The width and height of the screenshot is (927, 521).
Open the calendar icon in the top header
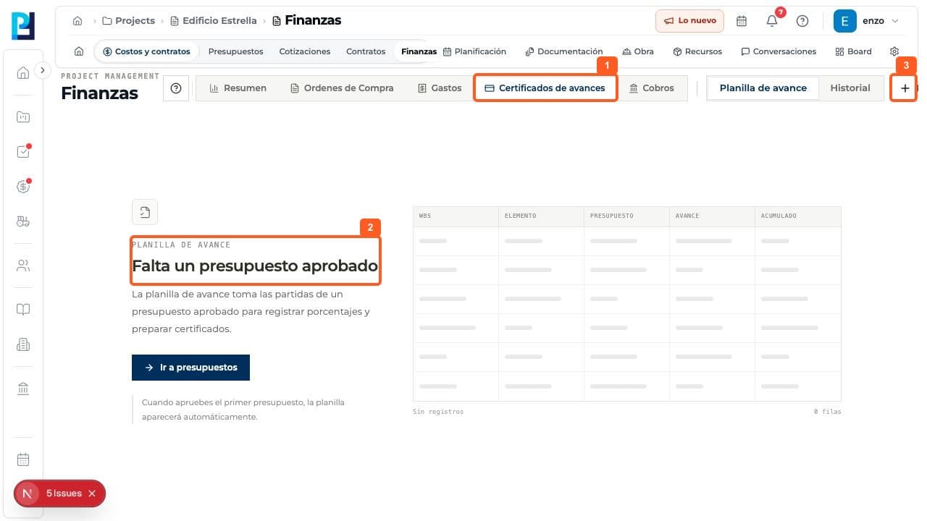742,21
